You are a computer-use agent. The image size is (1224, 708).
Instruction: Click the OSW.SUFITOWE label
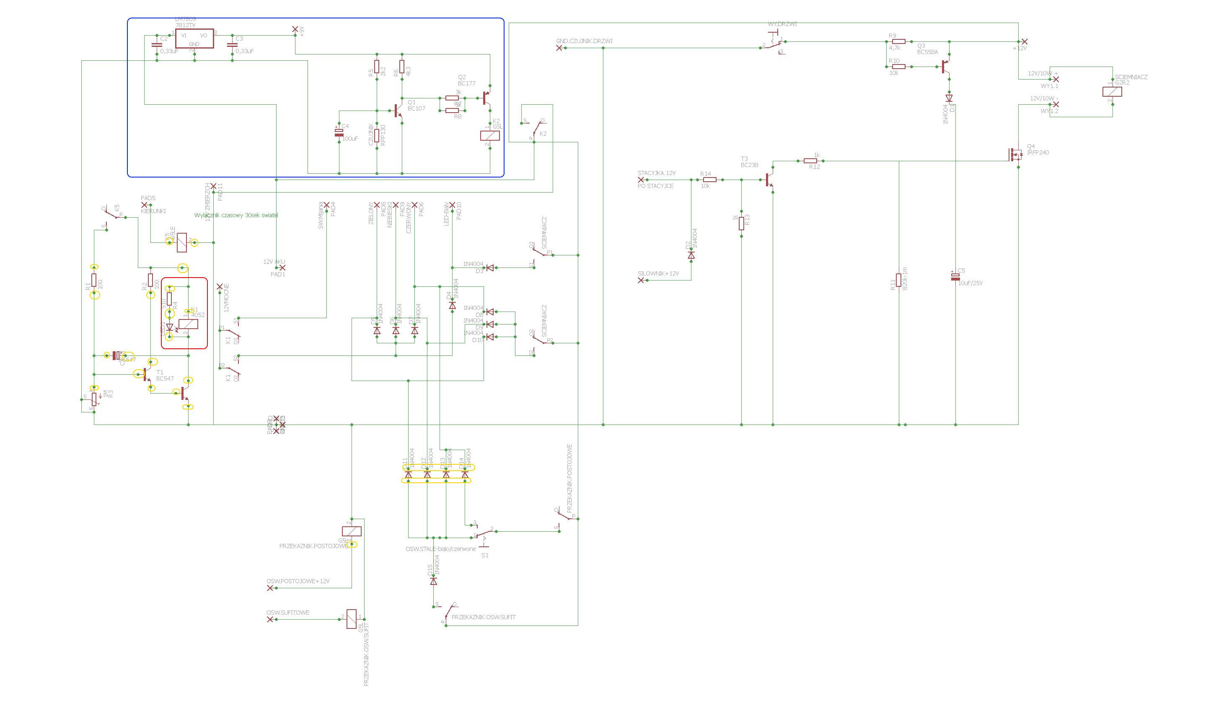point(288,613)
